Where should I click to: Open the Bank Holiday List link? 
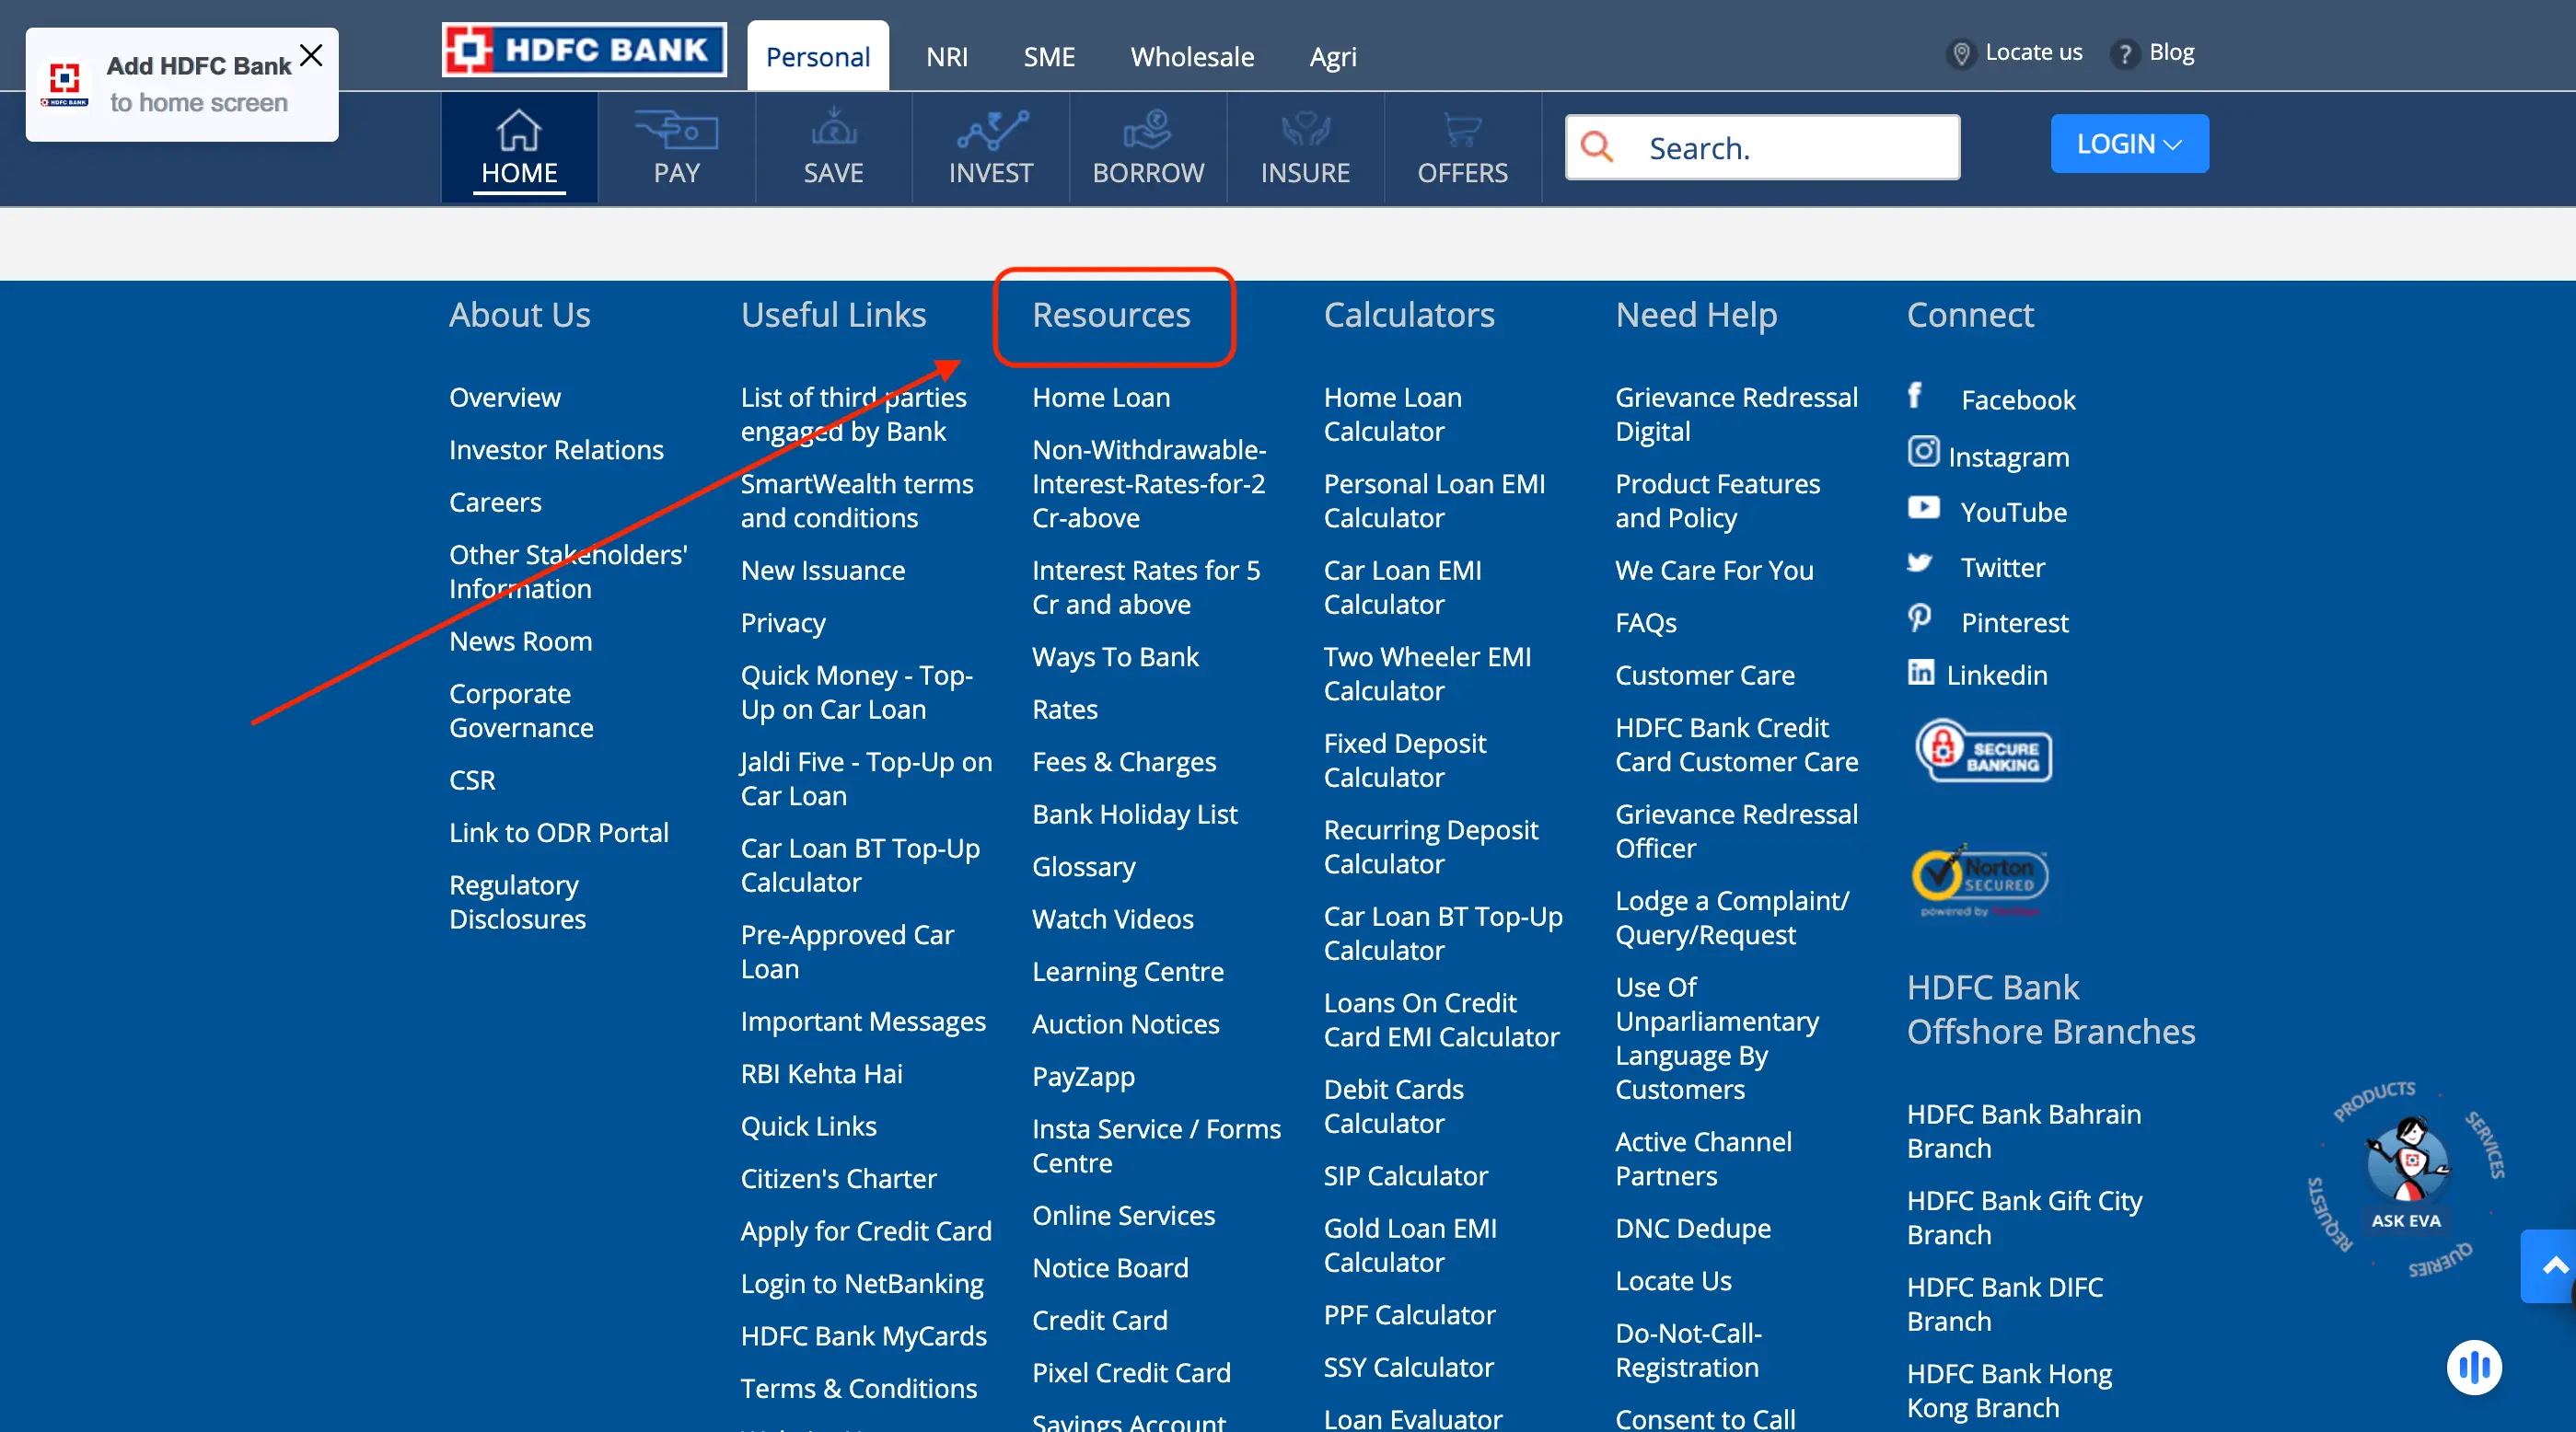pos(1134,814)
